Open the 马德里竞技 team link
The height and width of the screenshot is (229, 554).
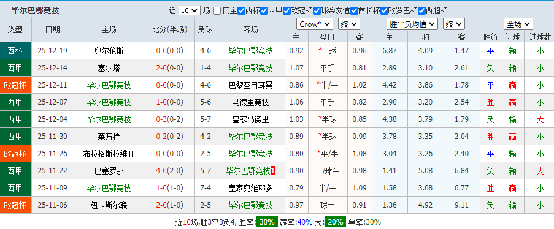click(x=250, y=102)
